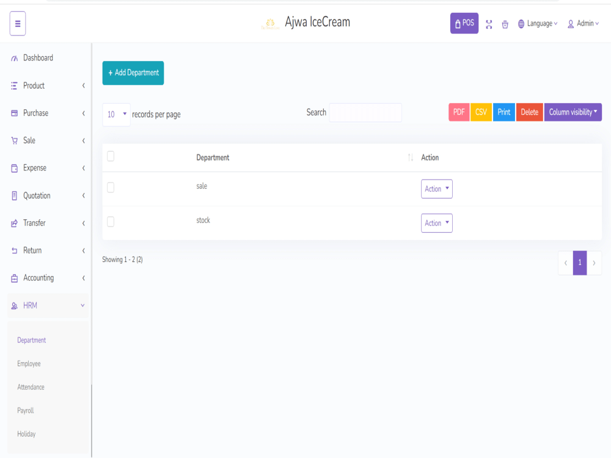Click the Quotation document icon
This screenshot has width=611, height=458.
coord(15,196)
